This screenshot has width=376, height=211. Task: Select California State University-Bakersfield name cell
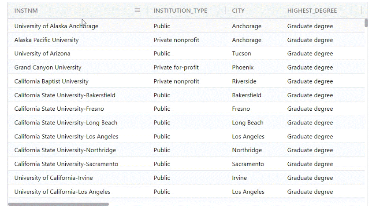click(x=65, y=95)
